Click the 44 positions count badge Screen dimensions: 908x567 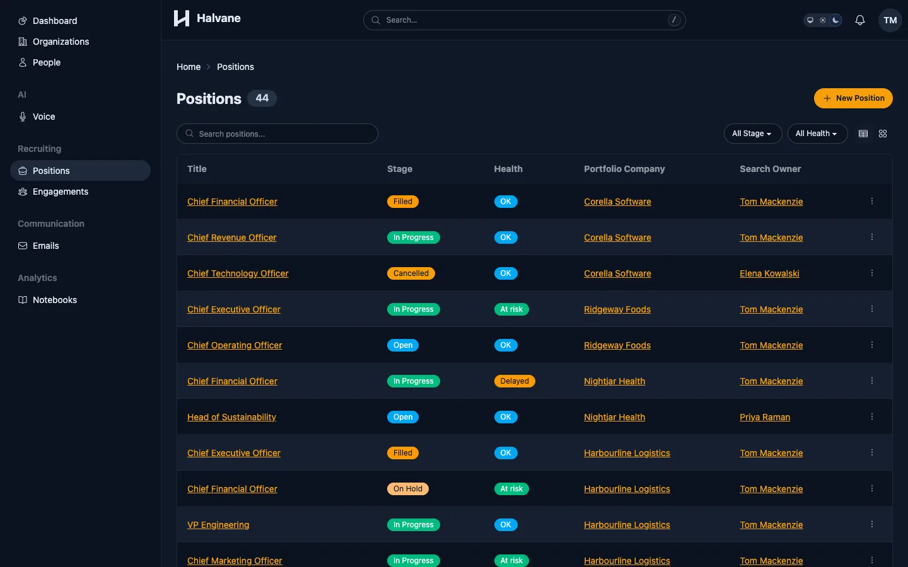262,98
